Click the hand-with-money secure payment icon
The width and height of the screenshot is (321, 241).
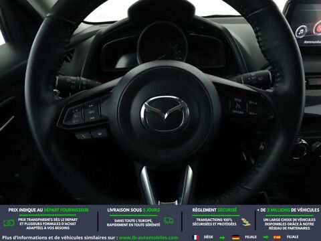pos(245,222)
